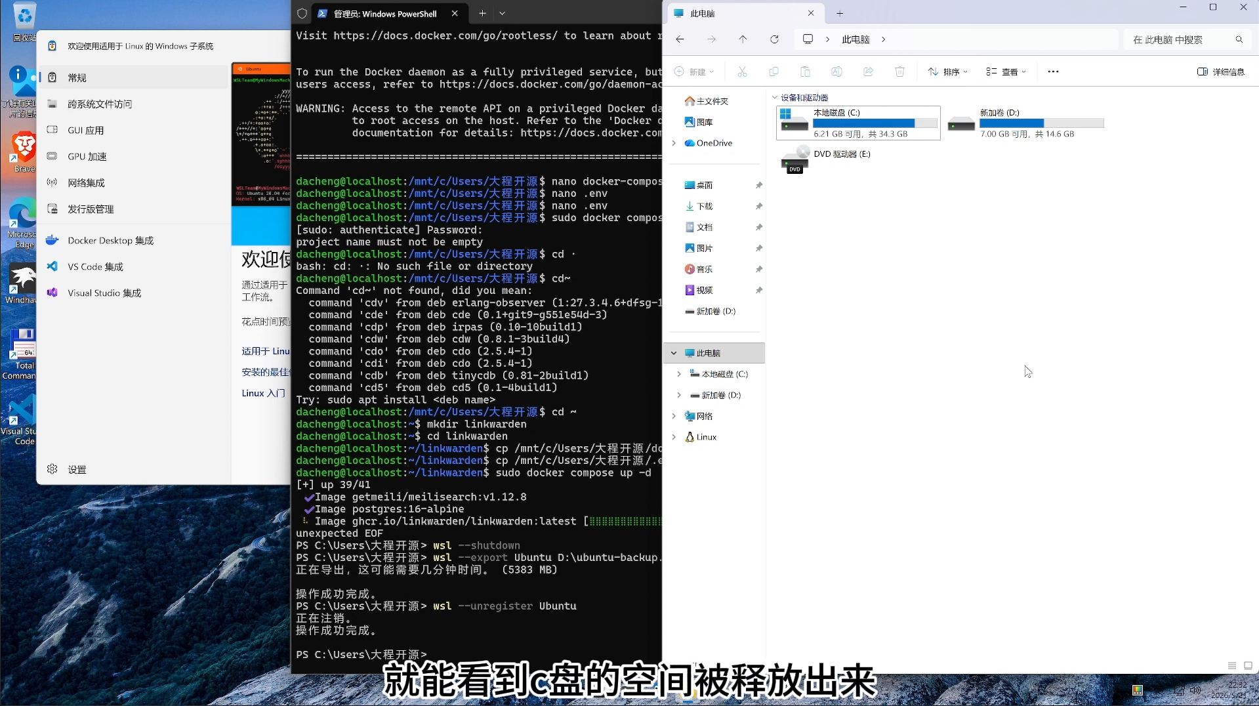Close the Windows PowerShell tab
1259x706 pixels.
tap(455, 13)
